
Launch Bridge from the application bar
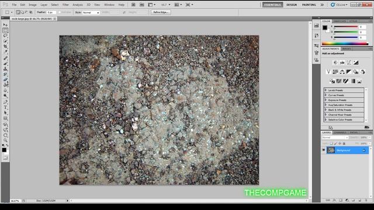133,5
